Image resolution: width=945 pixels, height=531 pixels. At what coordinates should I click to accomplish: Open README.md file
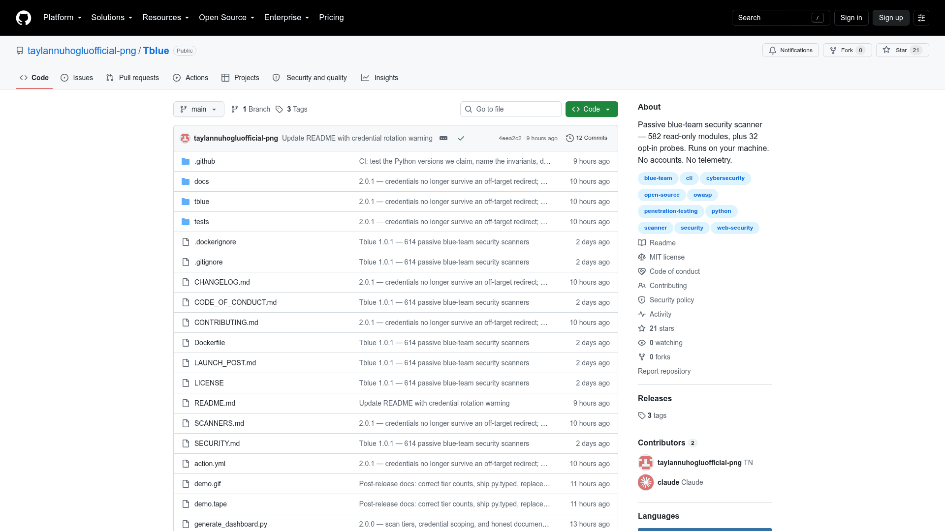click(x=215, y=403)
